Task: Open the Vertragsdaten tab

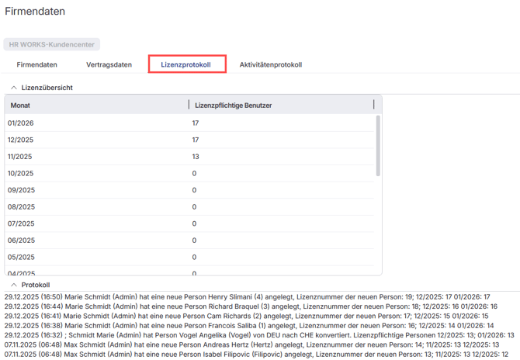Action: pyautogui.click(x=109, y=64)
